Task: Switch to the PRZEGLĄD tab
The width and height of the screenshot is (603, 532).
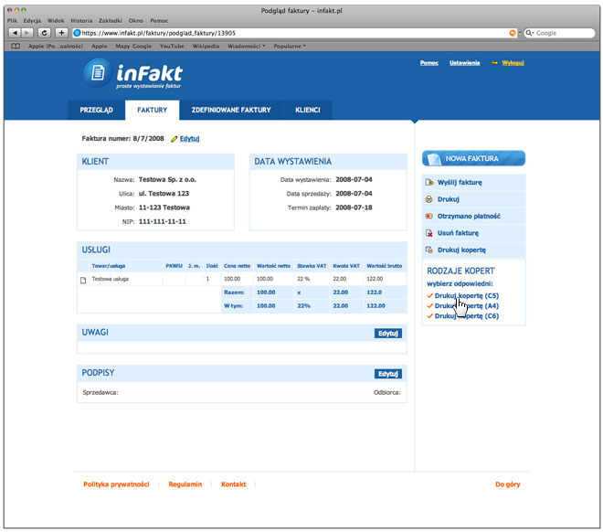Action: tap(97, 110)
